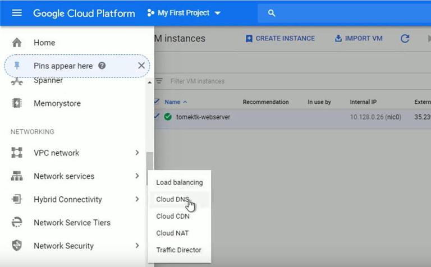
Task: Open Network Service Tiers
Action: tap(72, 223)
